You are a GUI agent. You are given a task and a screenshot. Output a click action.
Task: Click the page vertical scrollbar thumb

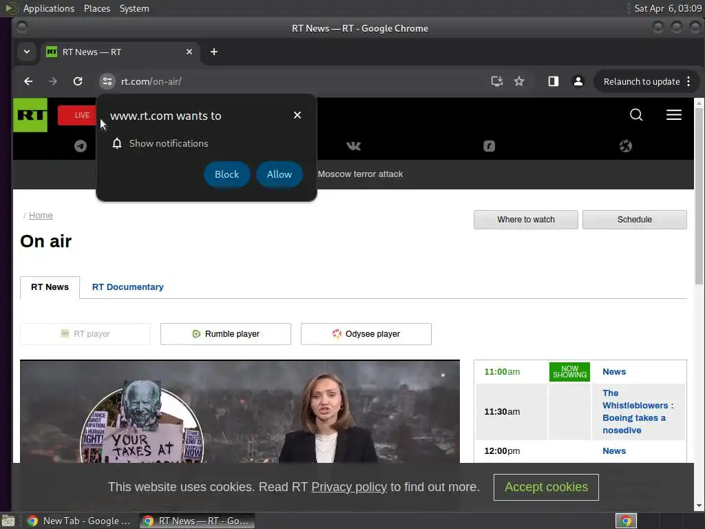point(699,196)
